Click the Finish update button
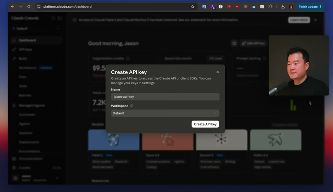 click(x=308, y=7)
